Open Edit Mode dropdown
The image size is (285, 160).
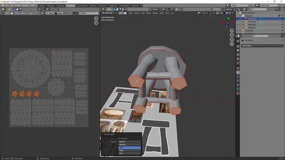point(109,13)
